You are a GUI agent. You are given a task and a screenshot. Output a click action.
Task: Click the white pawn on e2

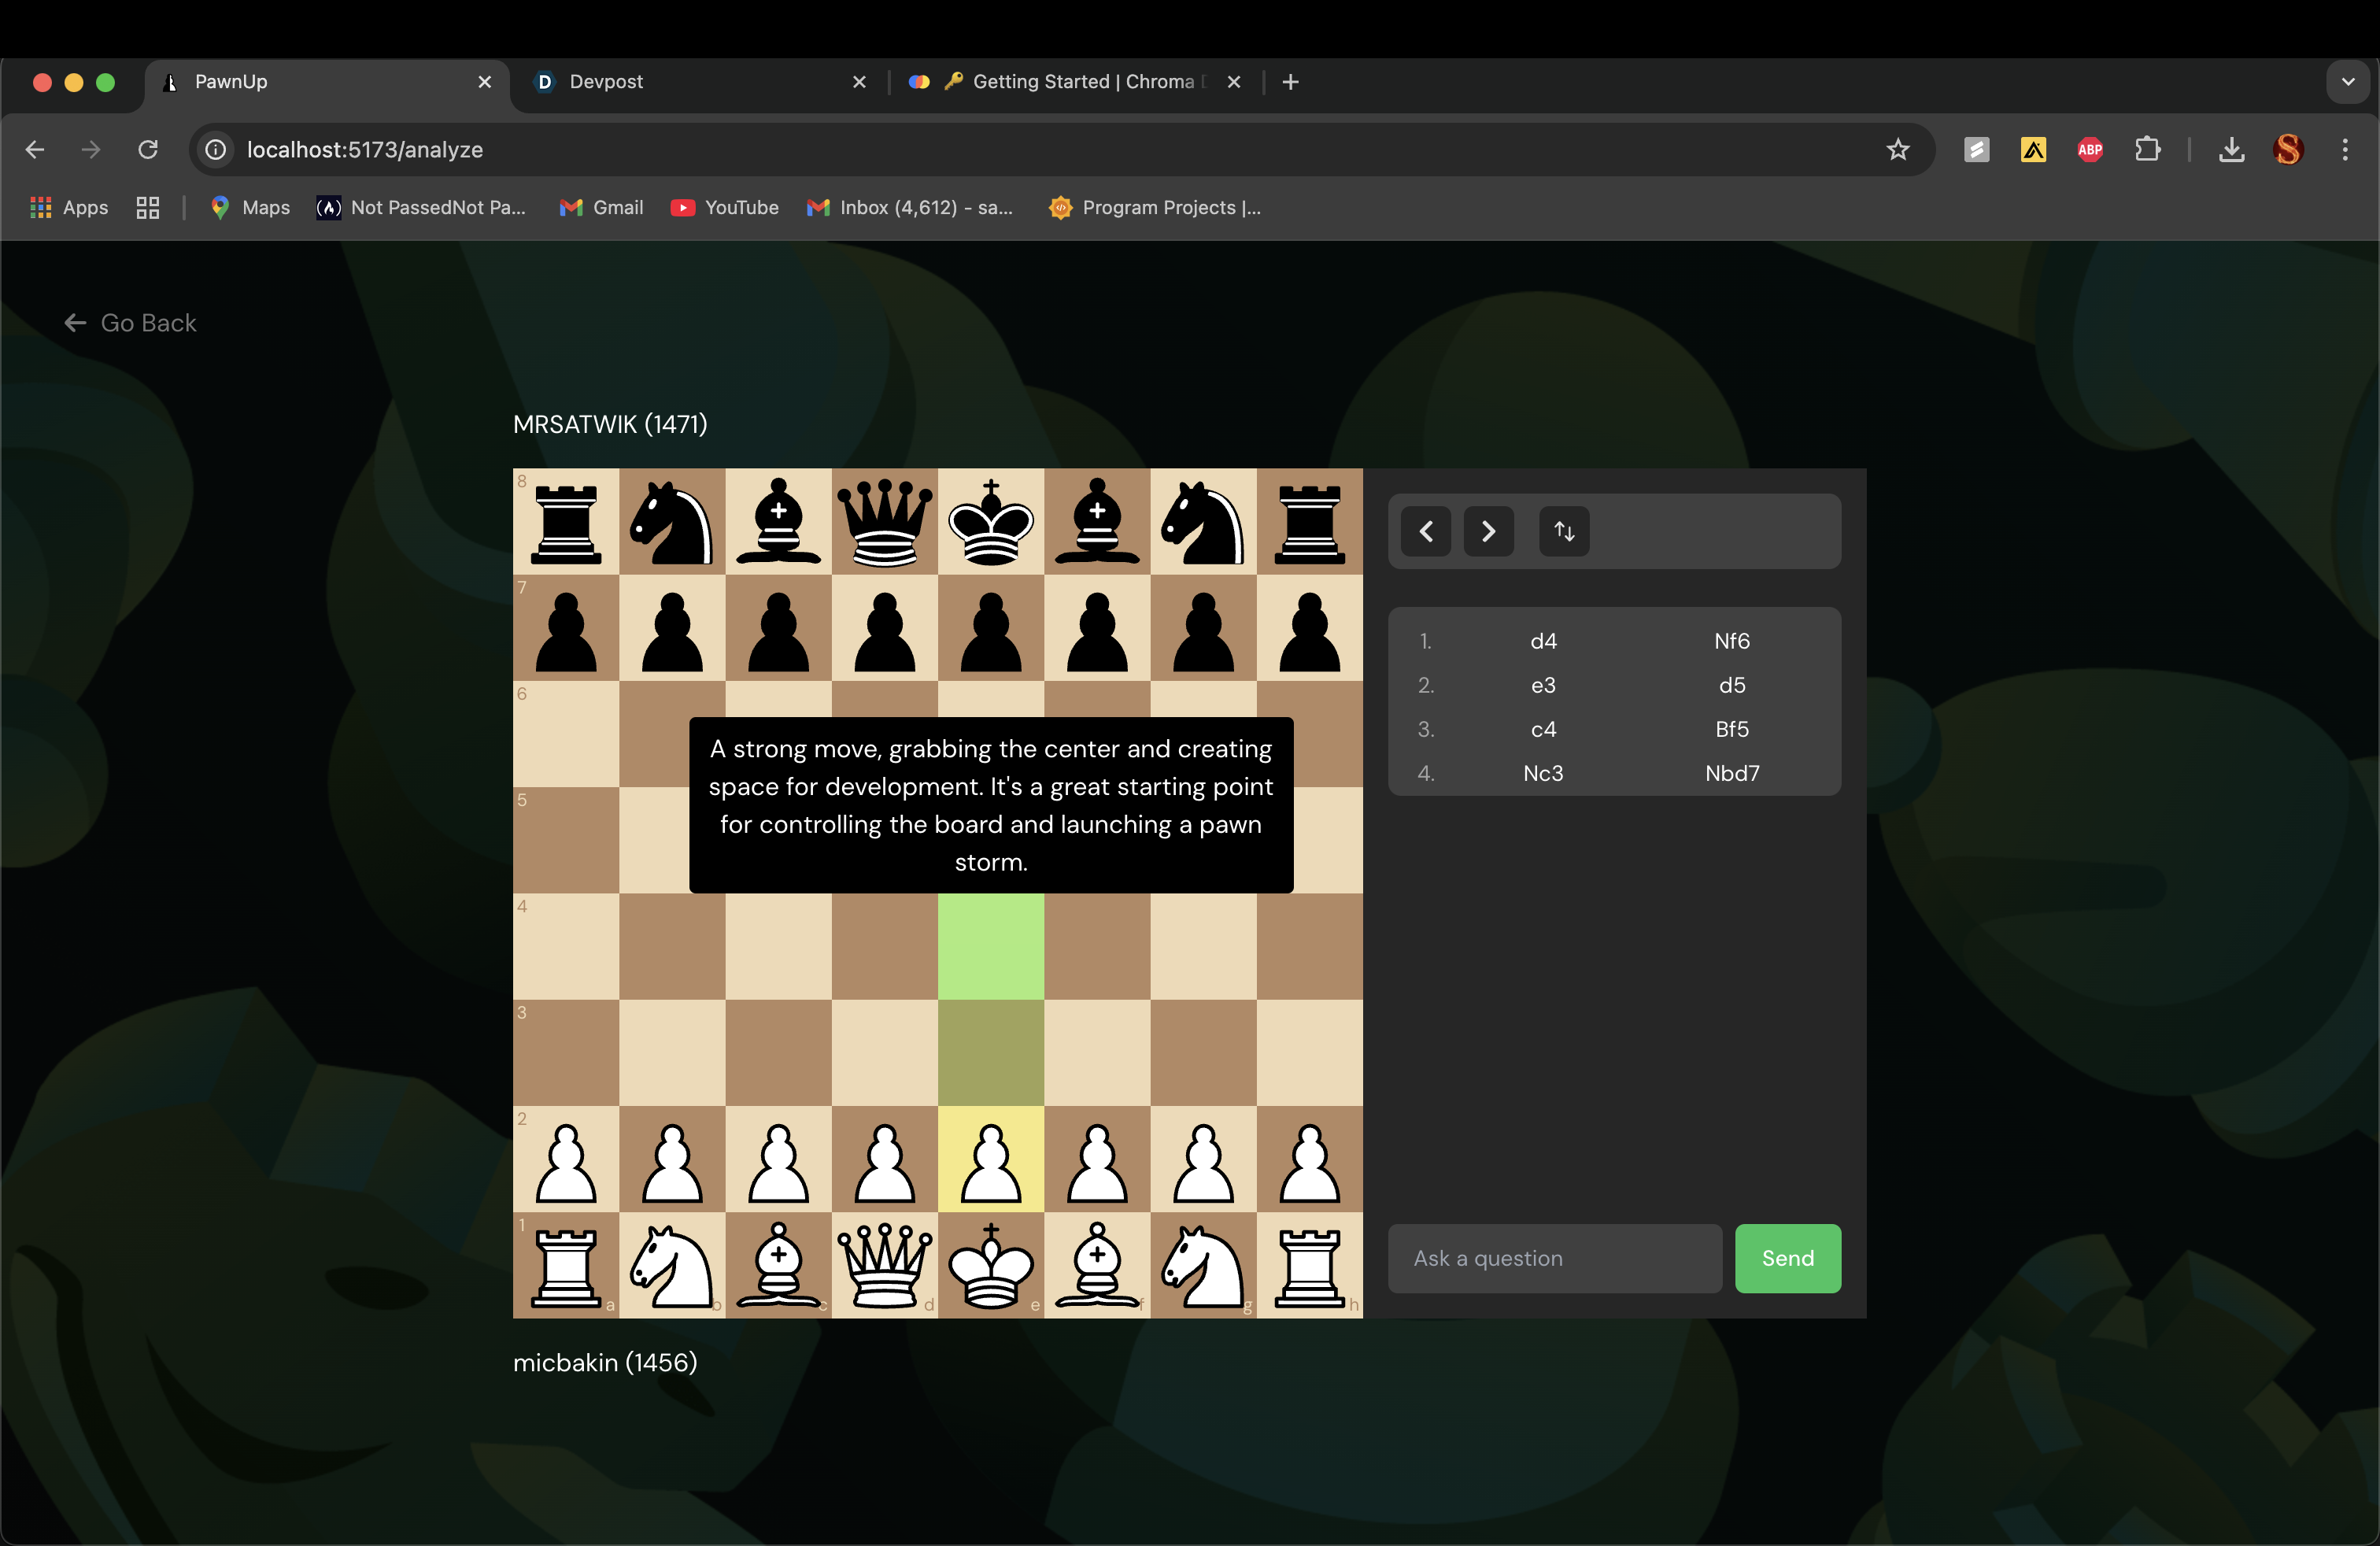[x=990, y=1160]
